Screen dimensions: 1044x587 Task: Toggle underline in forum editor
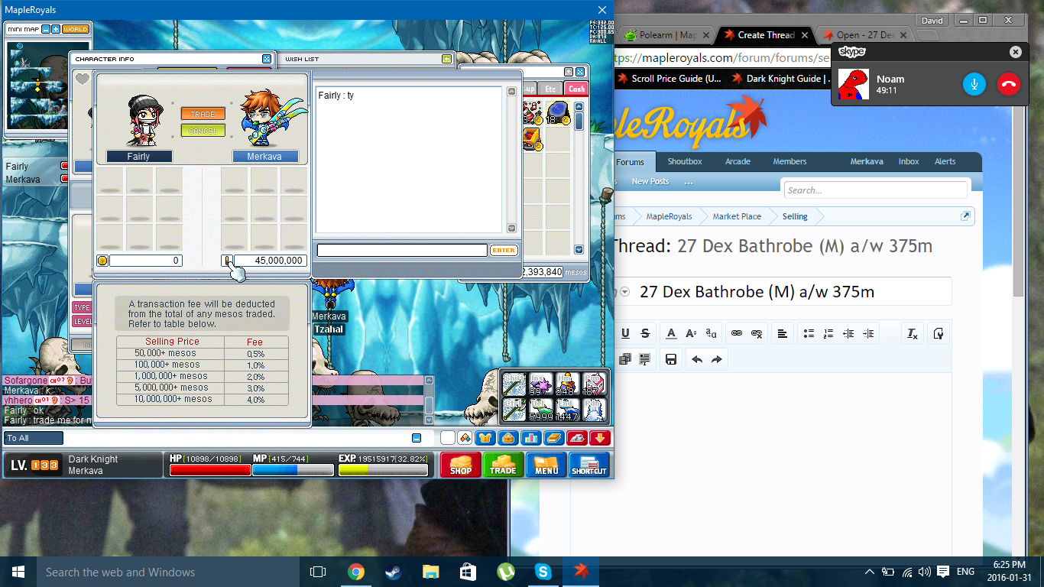(x=625, y=333)
